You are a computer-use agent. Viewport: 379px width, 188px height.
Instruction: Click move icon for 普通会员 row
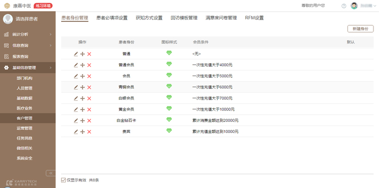82,65
